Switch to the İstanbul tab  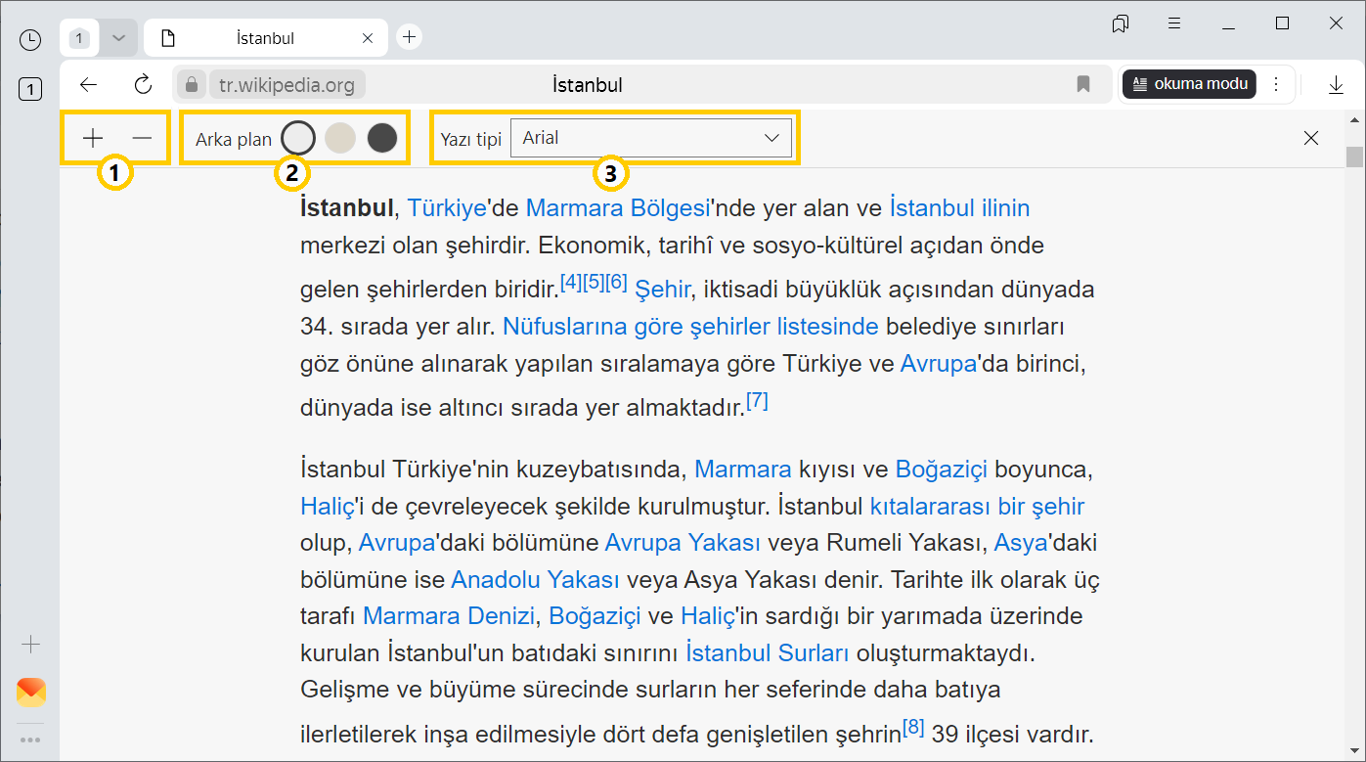pos(264,38)
